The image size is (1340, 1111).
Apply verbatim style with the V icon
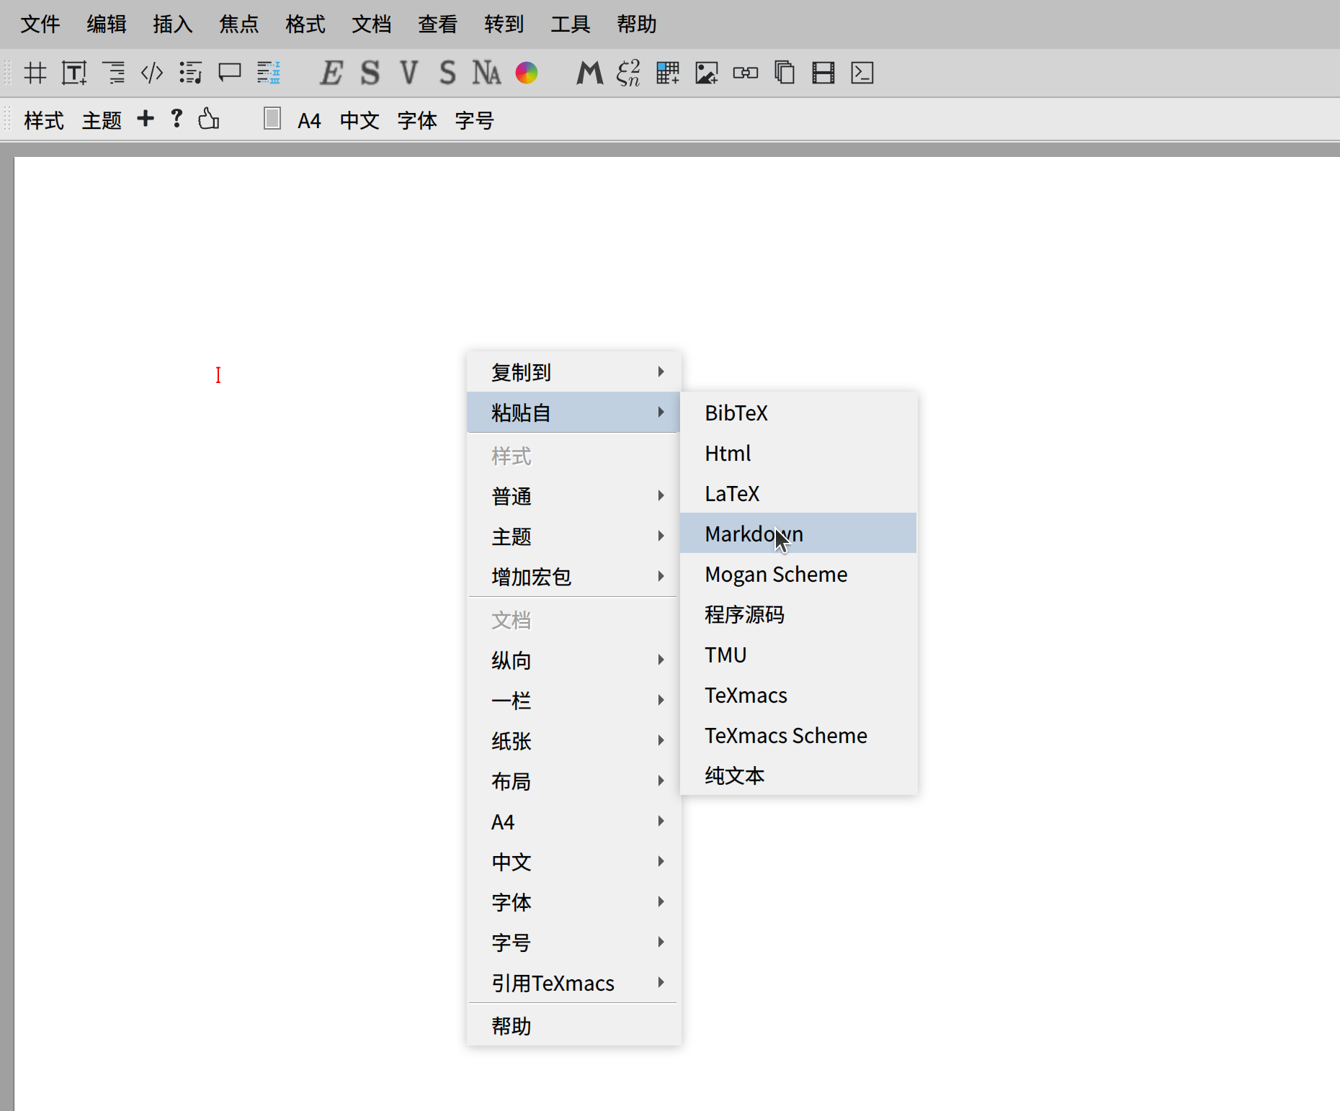(409, 73)
